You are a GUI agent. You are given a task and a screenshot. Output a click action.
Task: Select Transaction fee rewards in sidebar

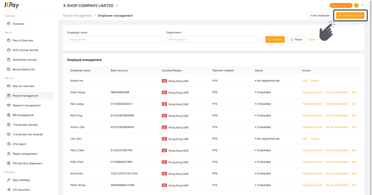pos(27,134)
